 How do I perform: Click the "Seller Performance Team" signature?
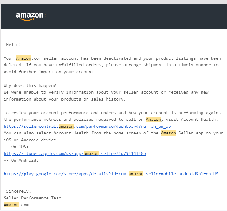[x=32, y=198]
